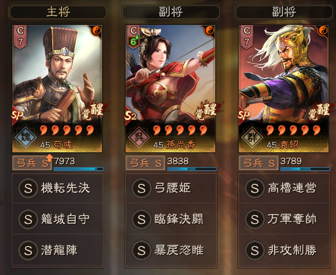Viewport: 336px width, 275px height.
Task: Select the middle 副将 header tab
Action: tap(171, 12)
